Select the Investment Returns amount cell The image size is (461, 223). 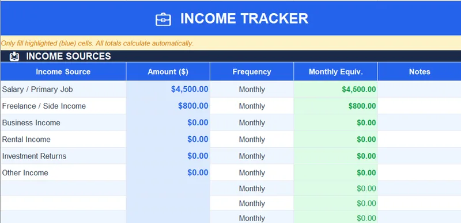168,156
